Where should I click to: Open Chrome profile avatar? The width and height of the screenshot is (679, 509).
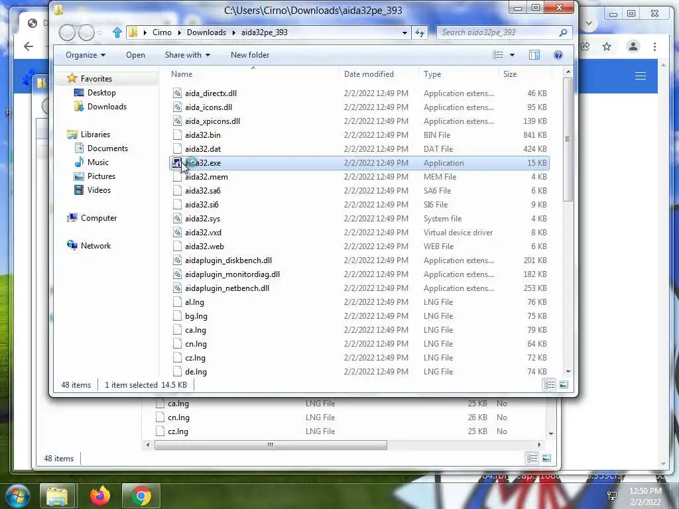pyautogui.click(x=633, y=46)
